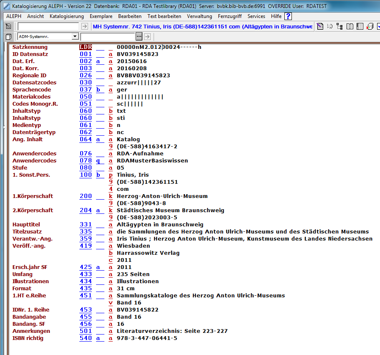The width and height of the screenshot is (380, 355).
Task: Click the stacked books icon beside ADM-Systemnr.
Action: coord(8,37)
